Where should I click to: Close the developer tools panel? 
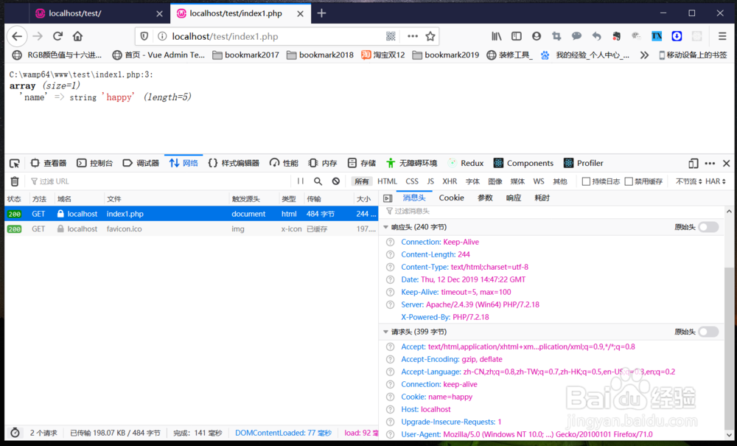tap(726, 163)
